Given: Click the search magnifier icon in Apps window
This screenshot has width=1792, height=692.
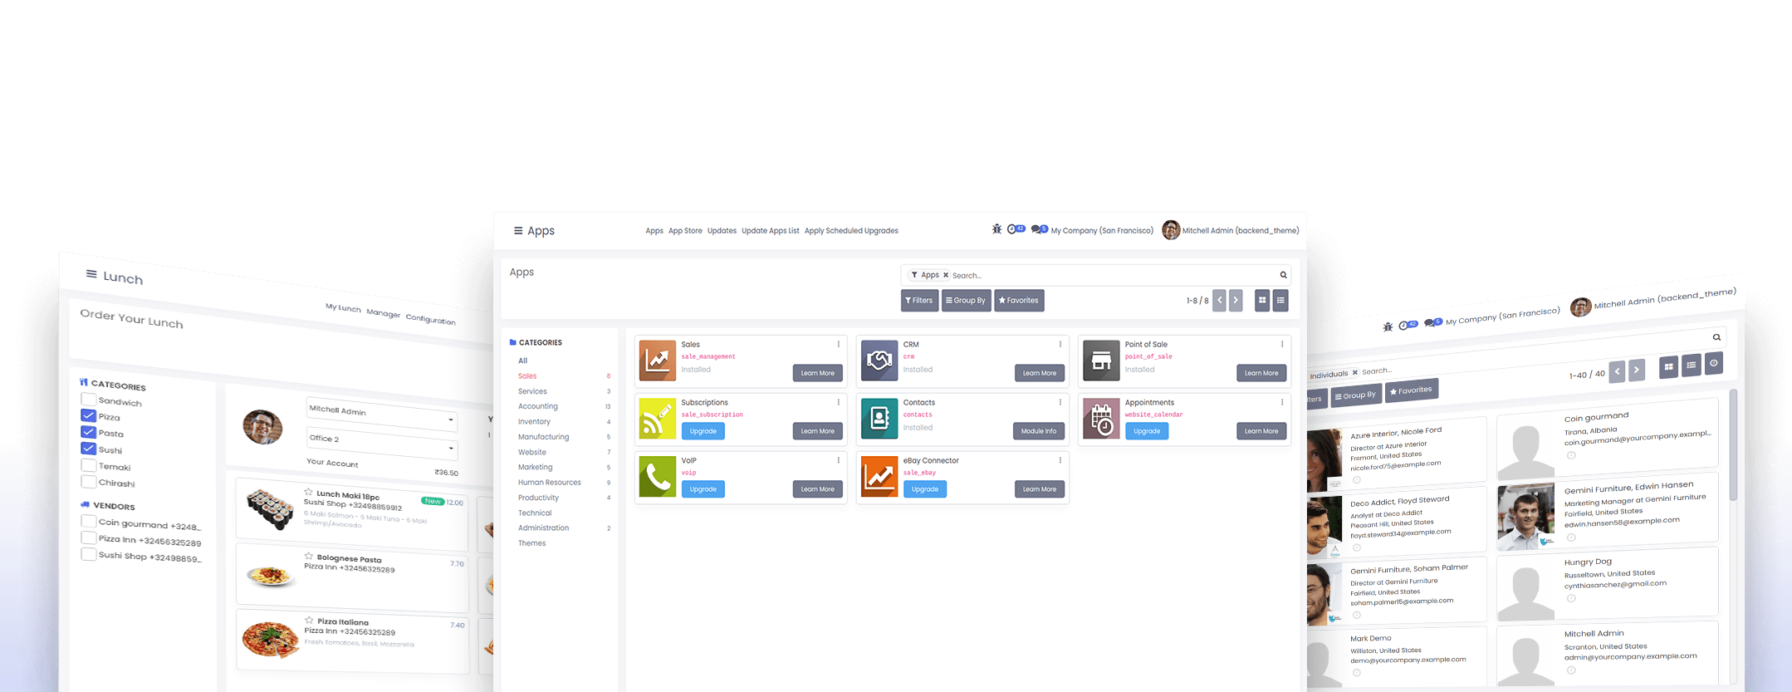Looking at the screenshot, I should (x=1283, y=275).
